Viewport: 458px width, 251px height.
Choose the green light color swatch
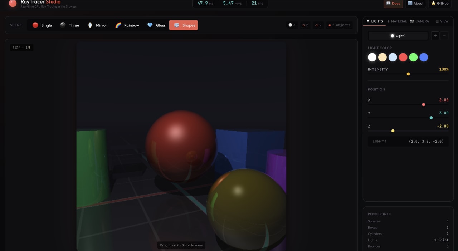(x=413, y=57)
